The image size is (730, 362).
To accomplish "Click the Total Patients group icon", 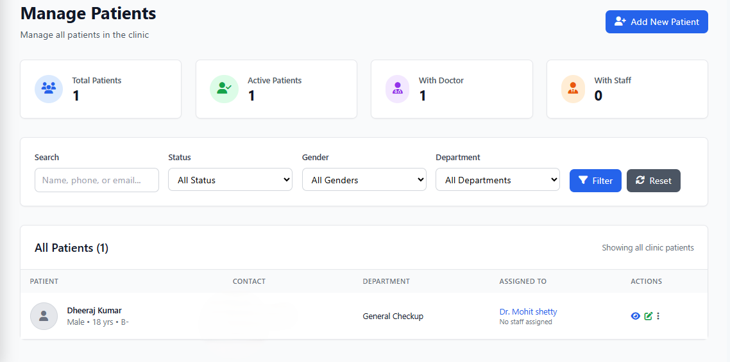I will coord(49,88).
